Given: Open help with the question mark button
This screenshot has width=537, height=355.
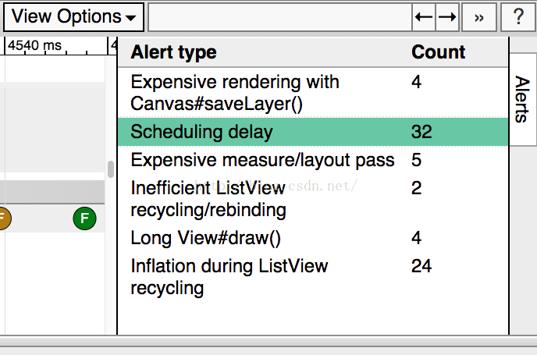Looking at the screenshot, I should (518, 17).
